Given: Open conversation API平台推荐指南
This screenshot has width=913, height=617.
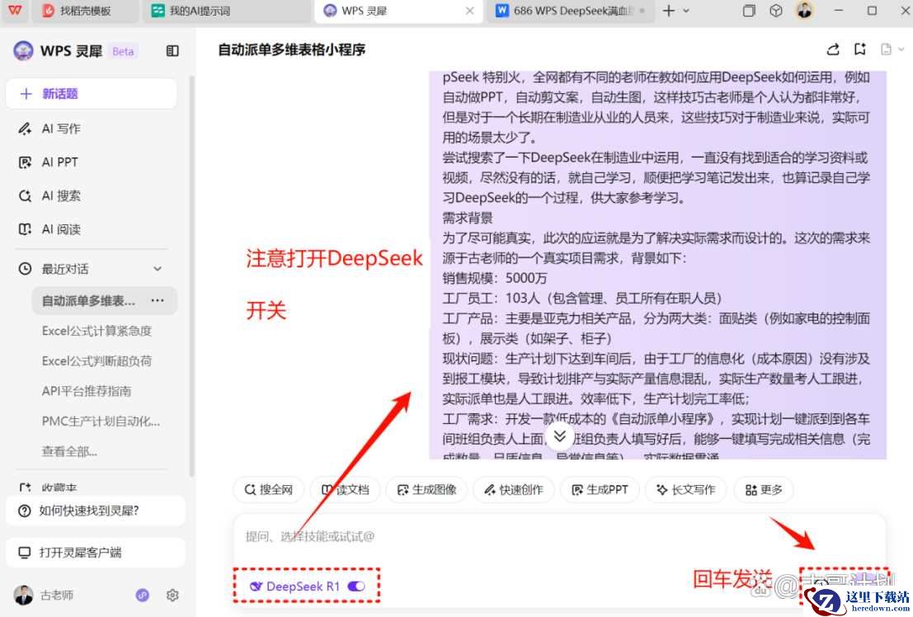Looking at the screenshot, I should [x=86, y=391].
